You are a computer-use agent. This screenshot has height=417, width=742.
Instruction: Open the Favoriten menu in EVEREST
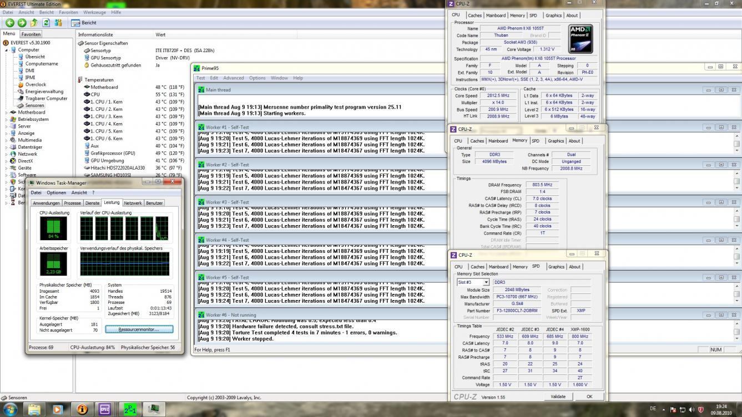(68, 12)
